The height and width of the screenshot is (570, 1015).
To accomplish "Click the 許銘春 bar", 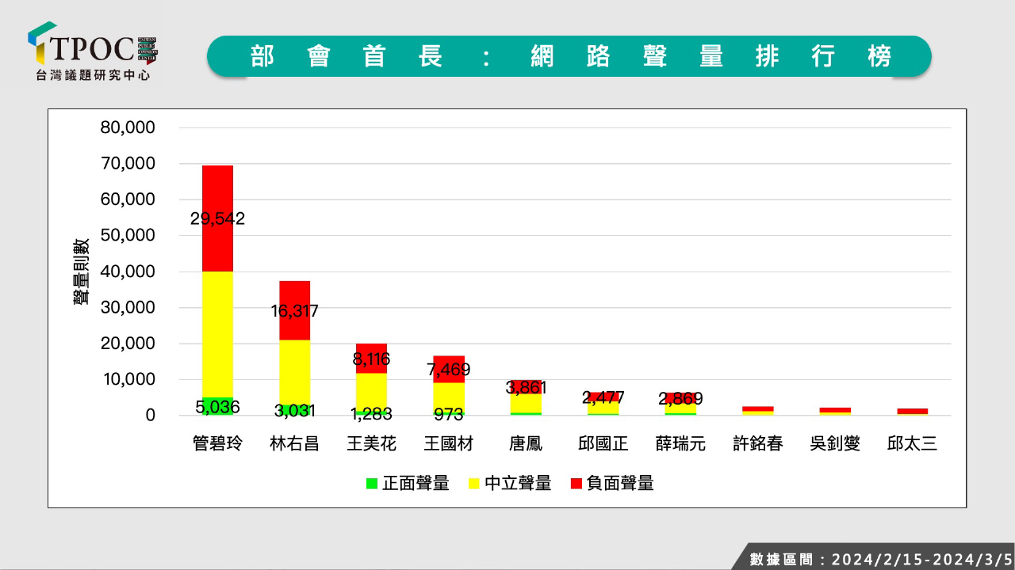I will pos(758,410).
